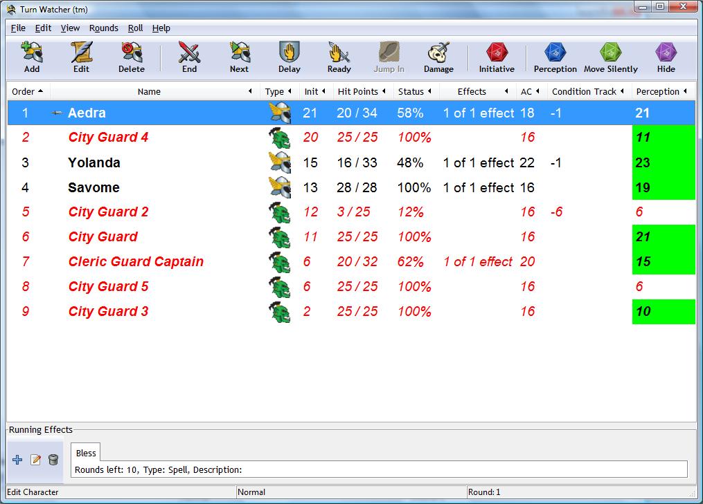Click the Jump In boot icon
This screenshot has width=703, height=504.
click(x=389, y=53)
